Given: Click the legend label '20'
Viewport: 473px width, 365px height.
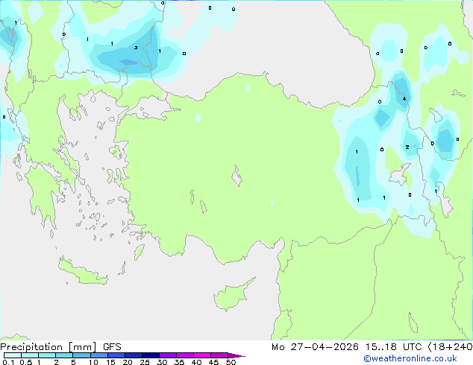Looking at the screenshot, I should coord(128,362).
